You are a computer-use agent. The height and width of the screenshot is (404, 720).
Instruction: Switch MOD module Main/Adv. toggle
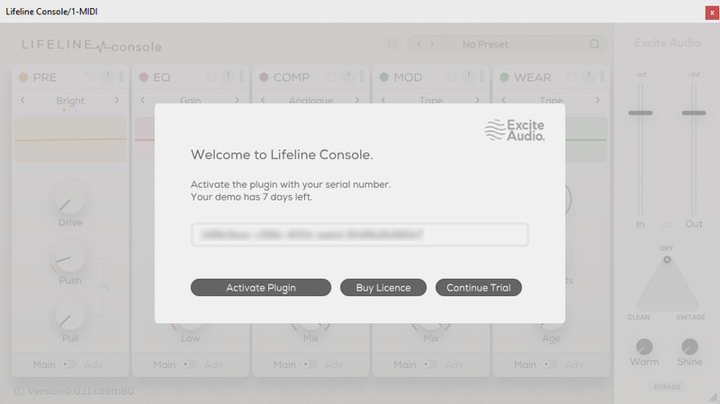pyautogui.click(x=430, y=364)
